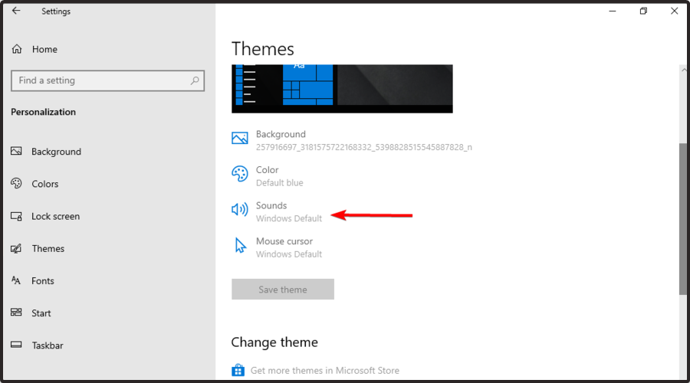Close the Settings window
This screenshot has height=383, width=690.
[x=674, y=11]
